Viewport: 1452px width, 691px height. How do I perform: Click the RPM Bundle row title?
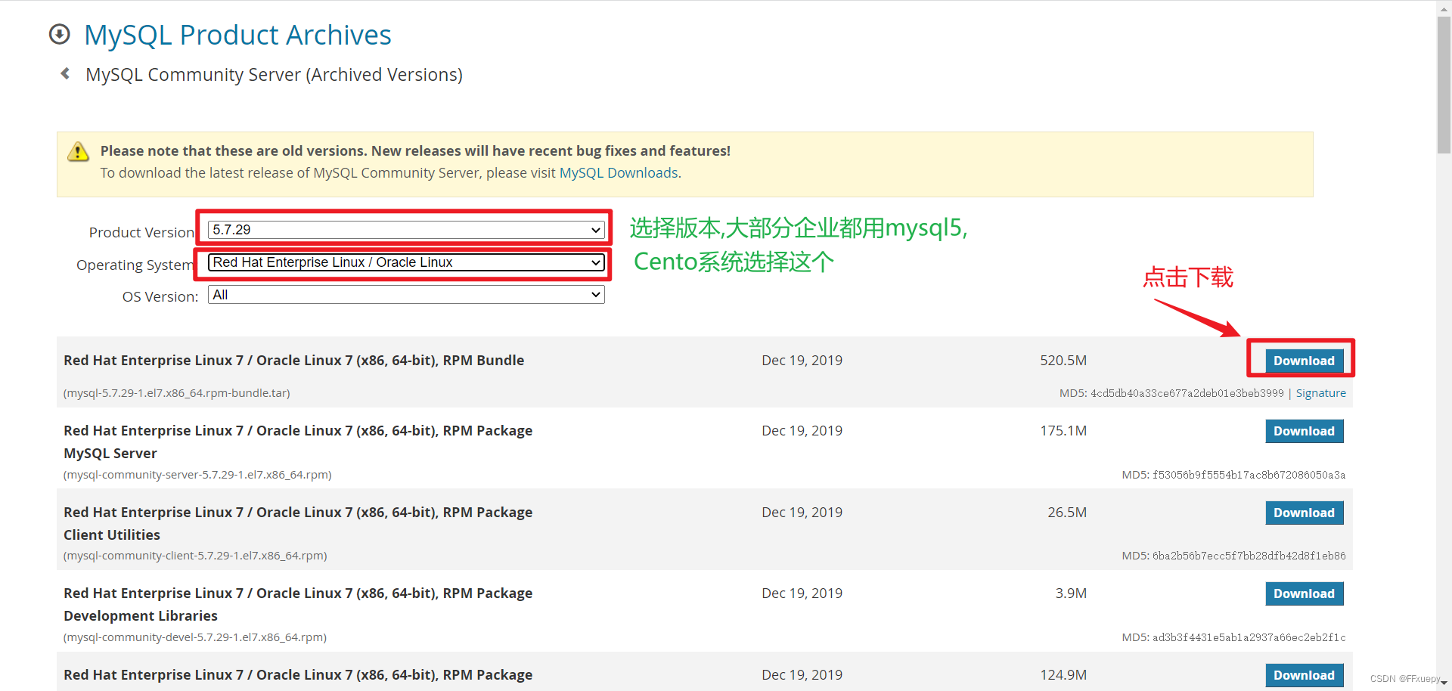click(x=294, y=361)
